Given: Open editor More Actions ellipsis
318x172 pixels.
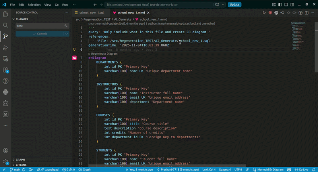Looking at the screenshot, I should tap(313, 13).
